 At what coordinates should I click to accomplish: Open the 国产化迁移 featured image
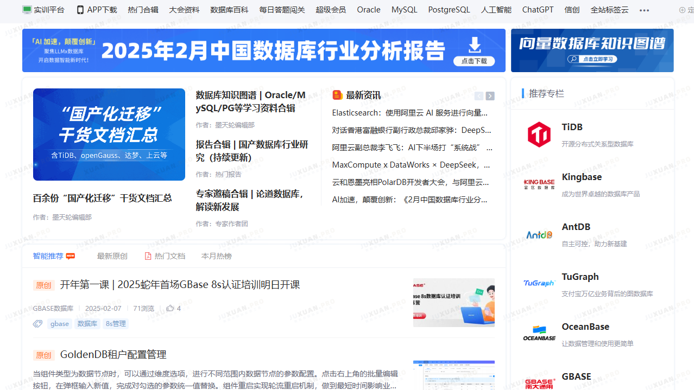(109, 135)
